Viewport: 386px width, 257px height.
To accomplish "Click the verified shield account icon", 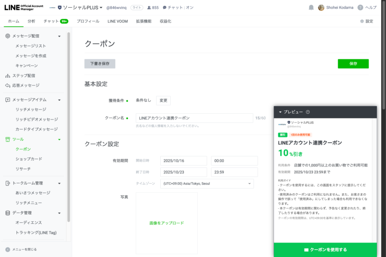I will tap(59, 8).
